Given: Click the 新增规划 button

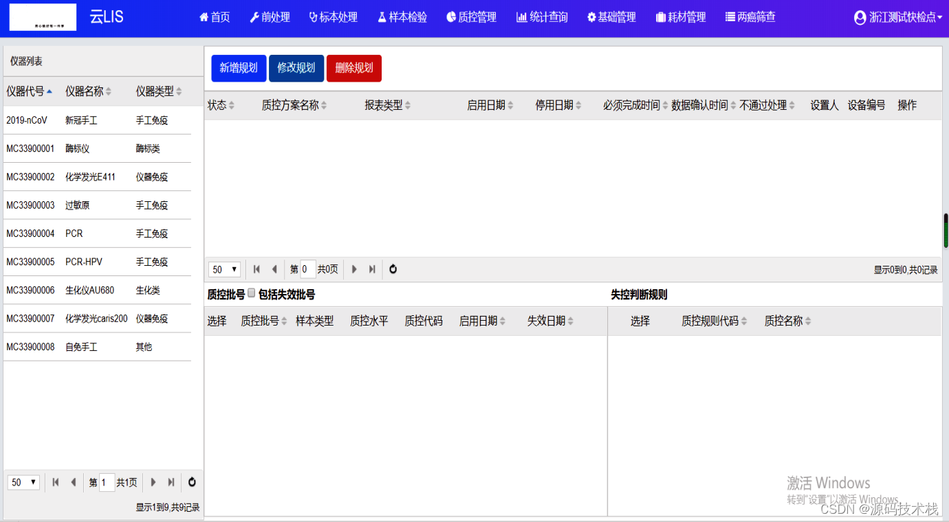Looking at the screenshot, I should (238, 68).
